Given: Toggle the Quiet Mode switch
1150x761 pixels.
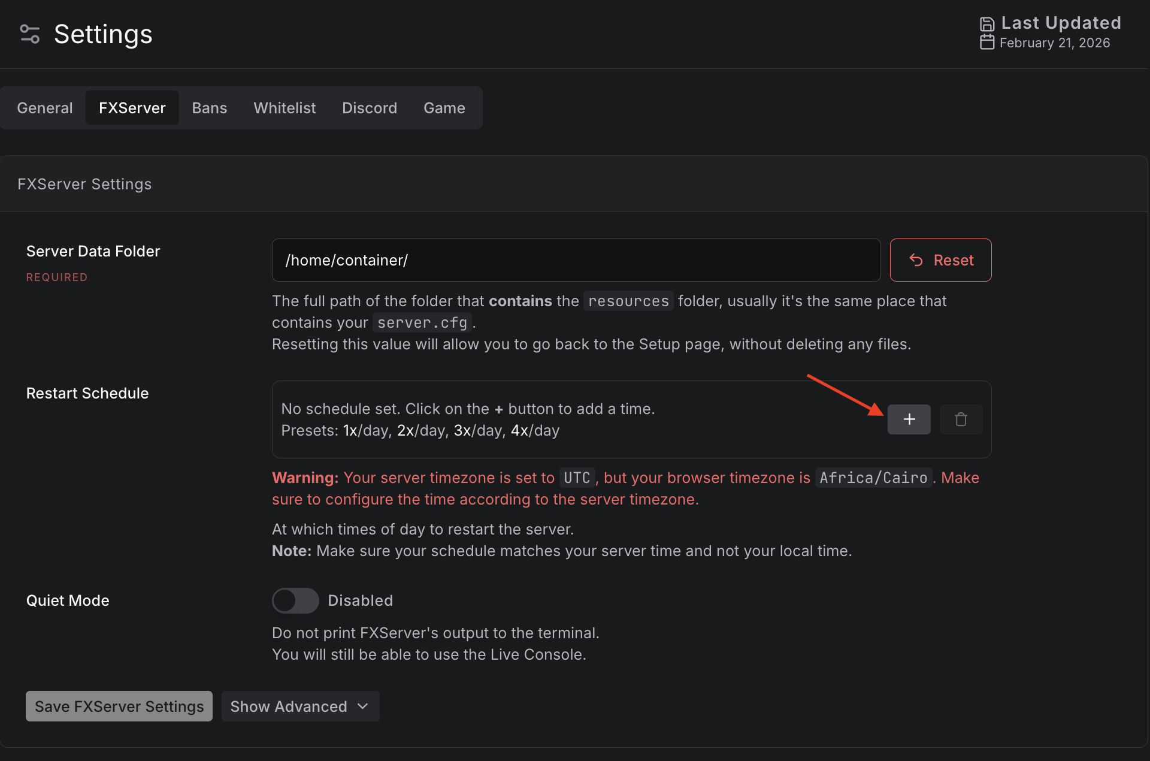Looking at the screenshot, I should tap(295, 600).
